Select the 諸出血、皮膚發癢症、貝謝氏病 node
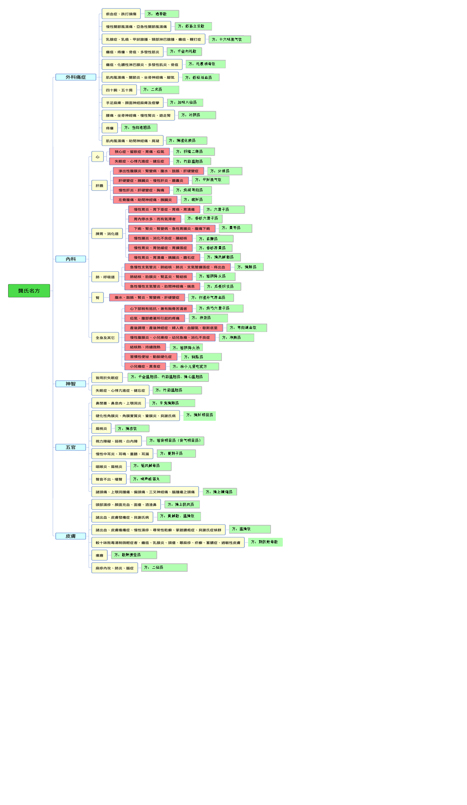 click(x=122, y=517)
